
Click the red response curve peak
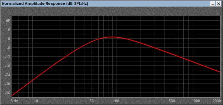[112, 37]
